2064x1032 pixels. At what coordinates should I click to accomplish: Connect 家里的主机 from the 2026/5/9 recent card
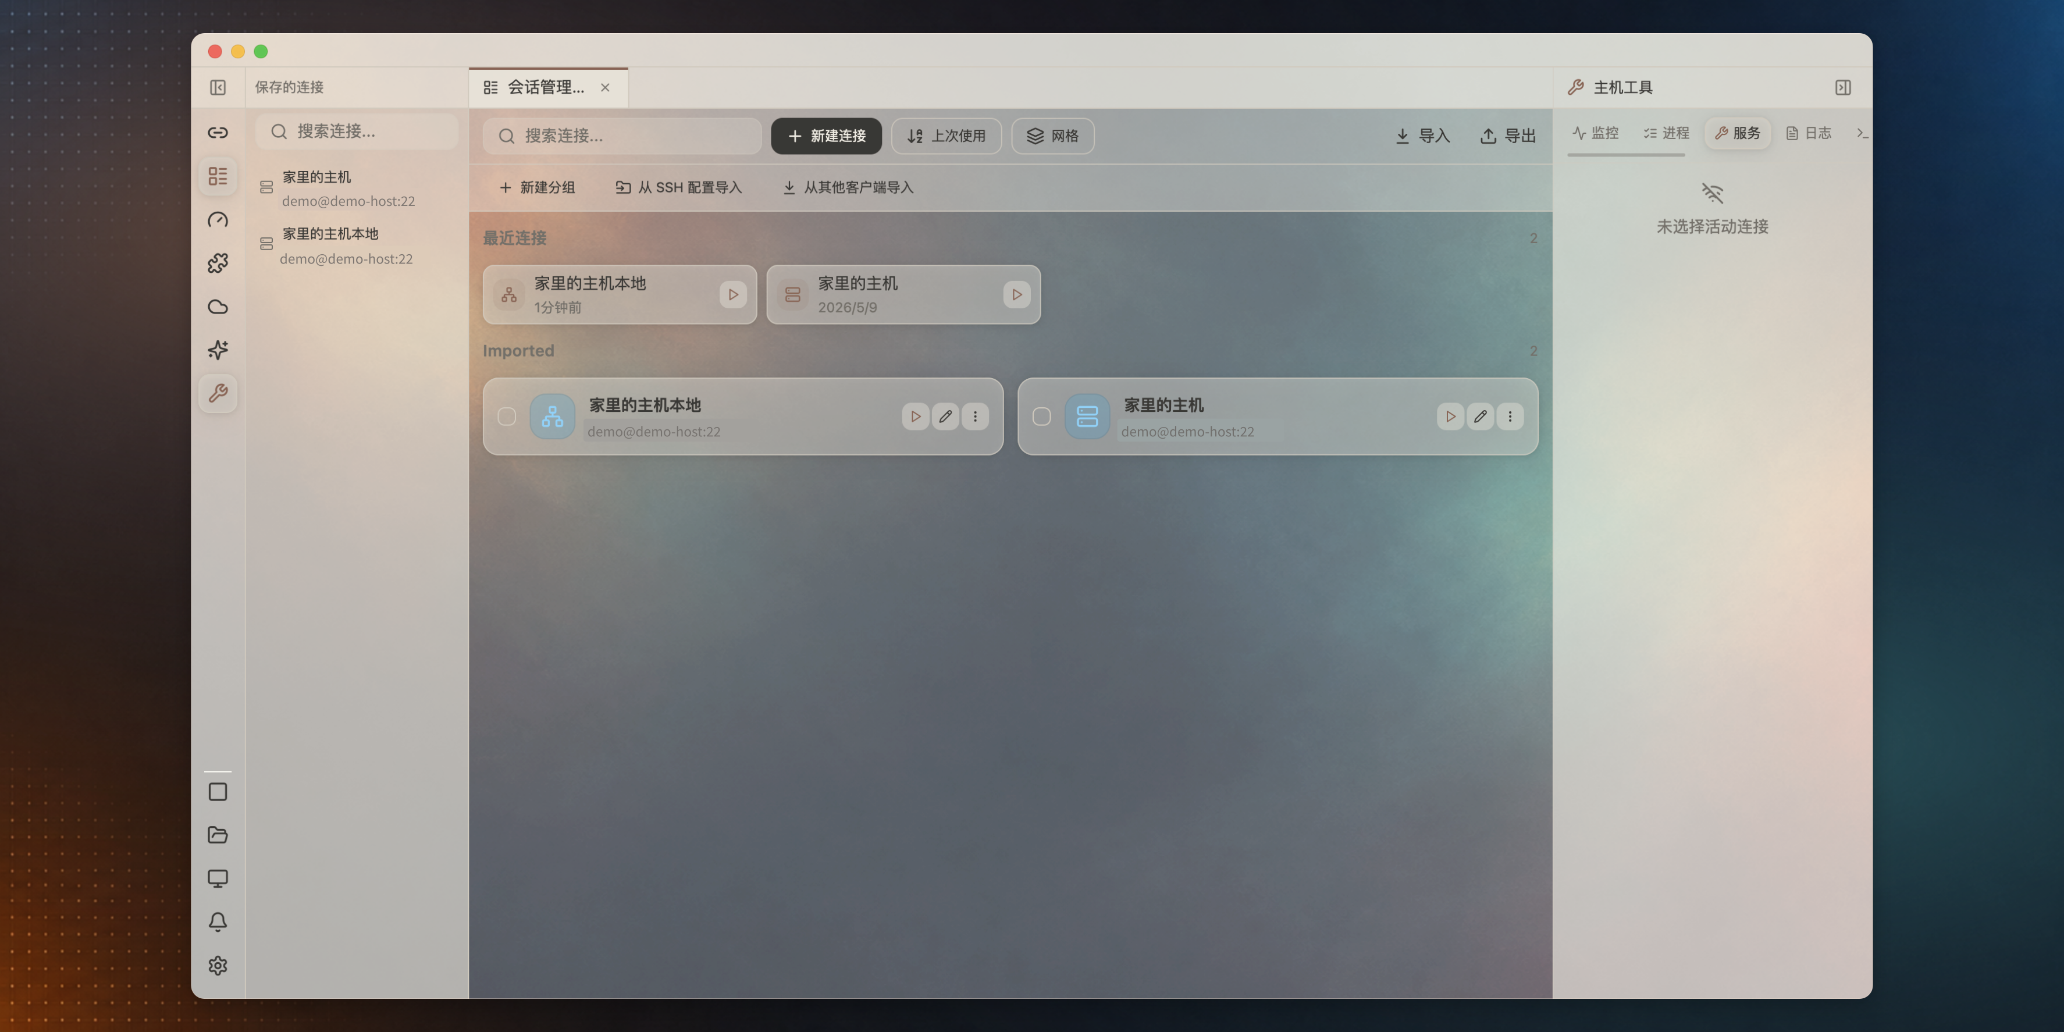tap(1017, 295)
